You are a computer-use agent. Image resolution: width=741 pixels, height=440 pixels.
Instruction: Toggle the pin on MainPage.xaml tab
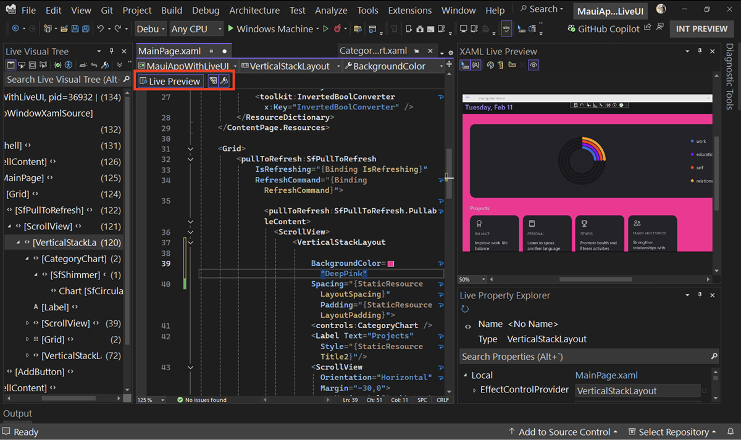(x=211, y=51)
